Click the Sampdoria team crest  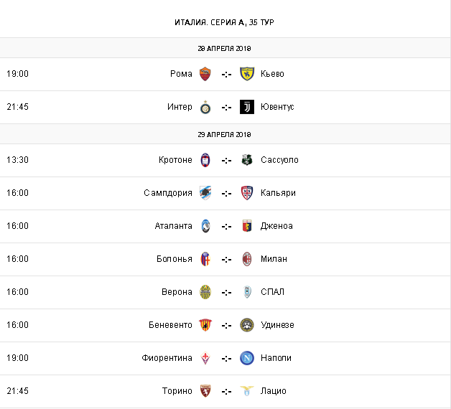[x=205, y=193]
